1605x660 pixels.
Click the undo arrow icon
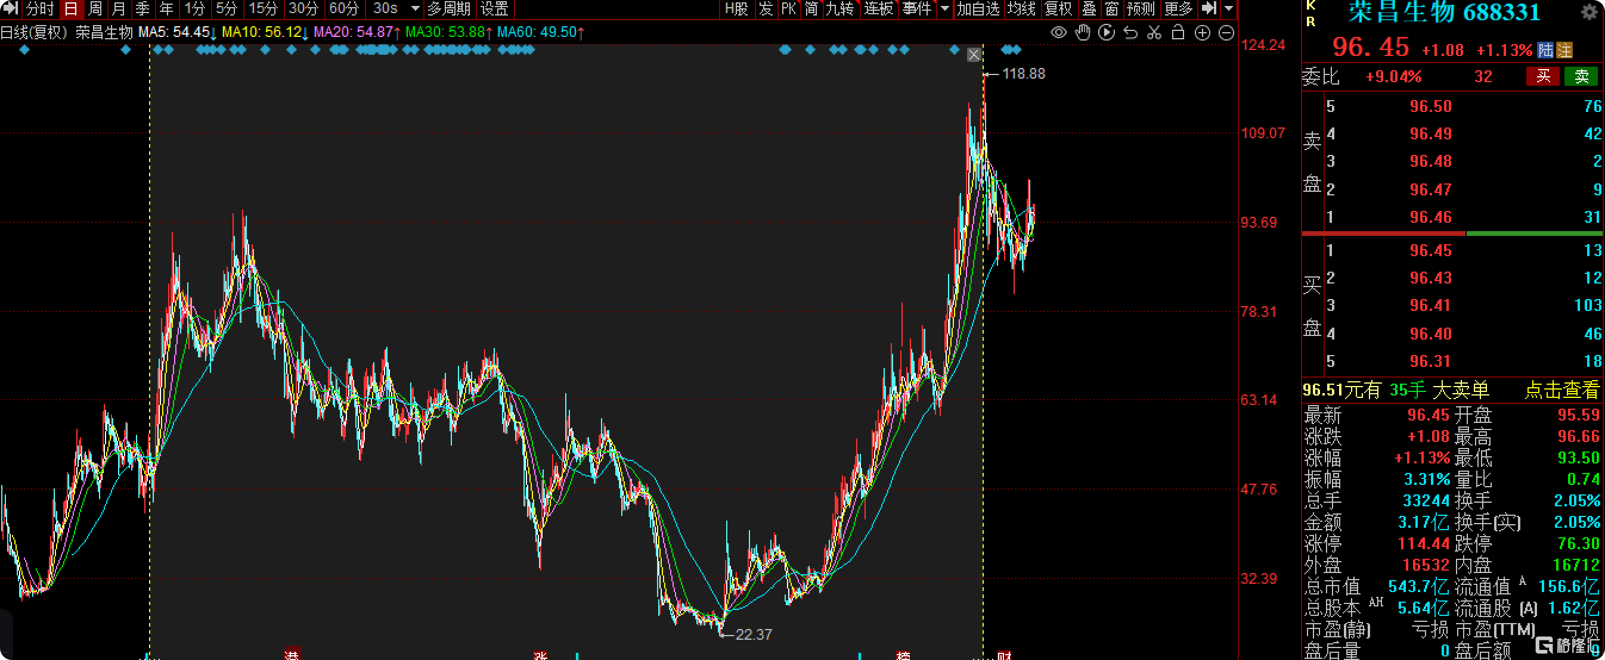pyautogui.click(x=1130, y=32)
